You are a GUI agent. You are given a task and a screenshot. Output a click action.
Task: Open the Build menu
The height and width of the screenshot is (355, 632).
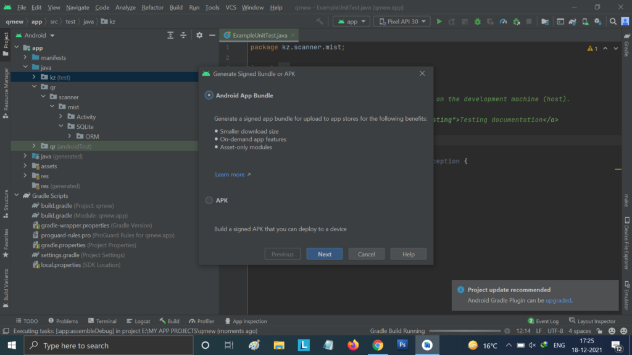click(x=176, y=7)
